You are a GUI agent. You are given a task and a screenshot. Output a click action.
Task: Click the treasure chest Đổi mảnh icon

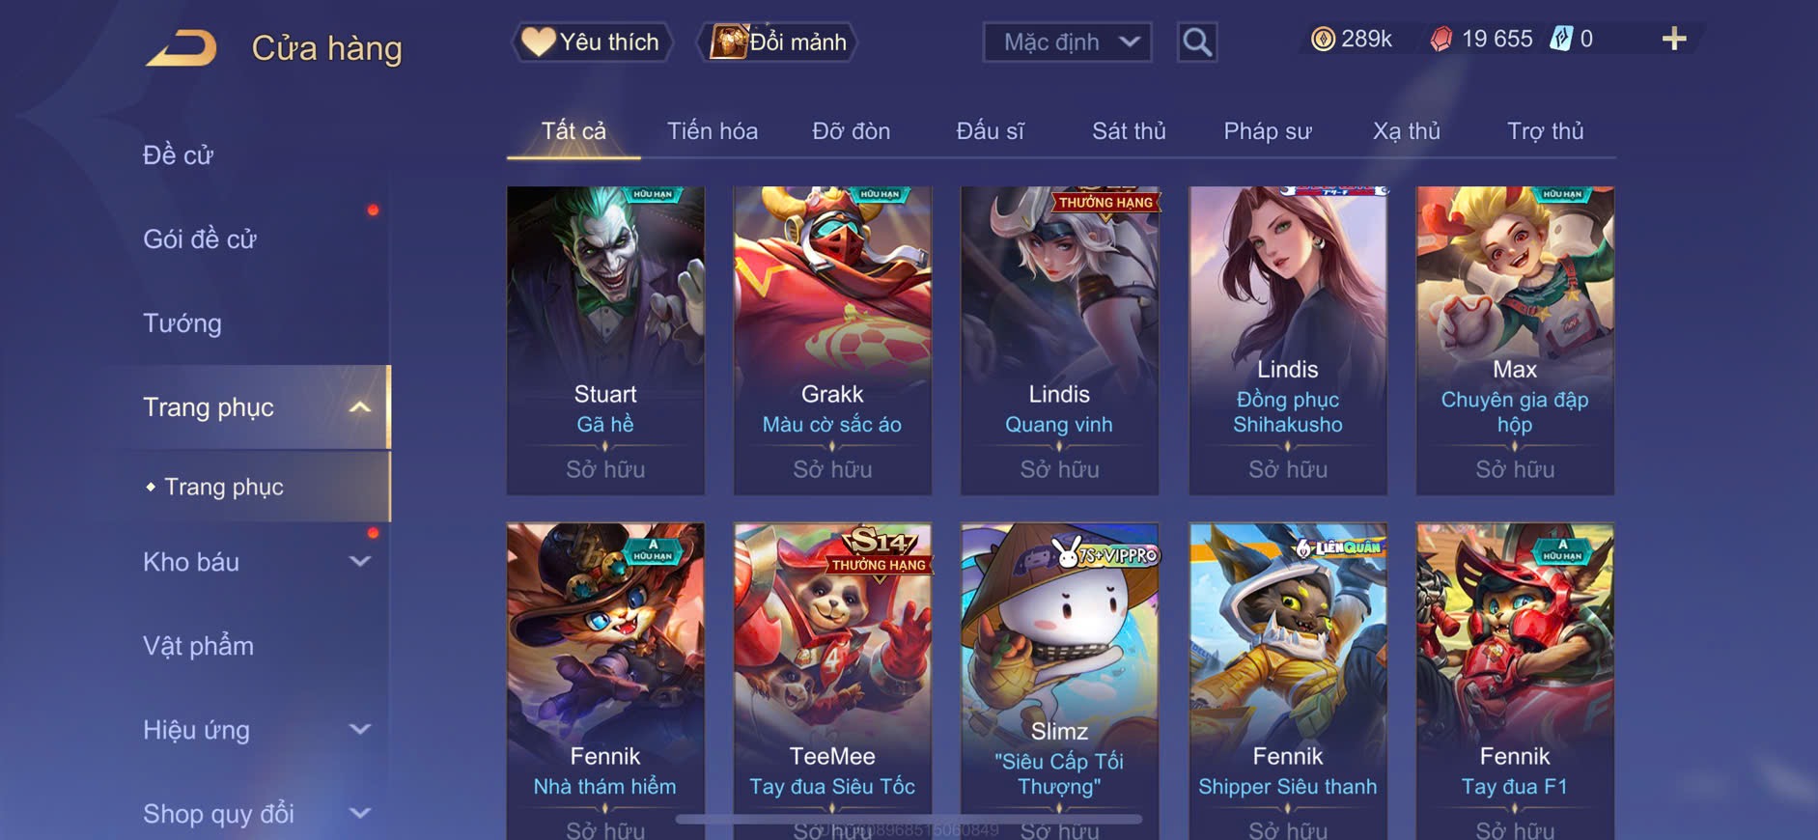(729, 42)
